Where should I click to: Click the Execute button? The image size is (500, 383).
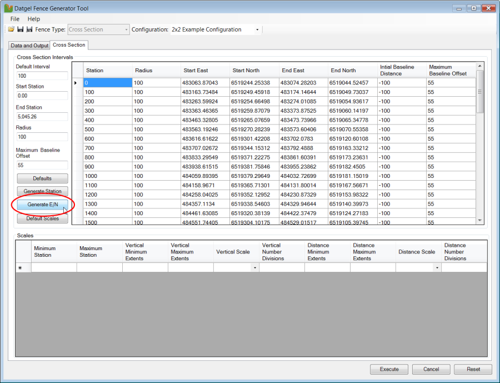tap(389, 369)
